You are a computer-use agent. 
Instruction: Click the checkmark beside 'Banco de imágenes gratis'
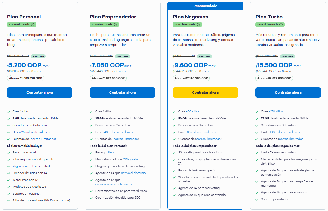tap(174, 170)
